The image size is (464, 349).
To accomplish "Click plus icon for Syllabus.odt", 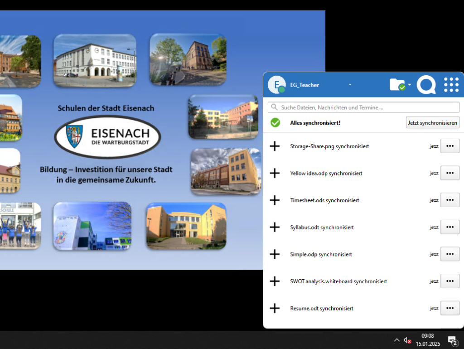I will 275,227.
